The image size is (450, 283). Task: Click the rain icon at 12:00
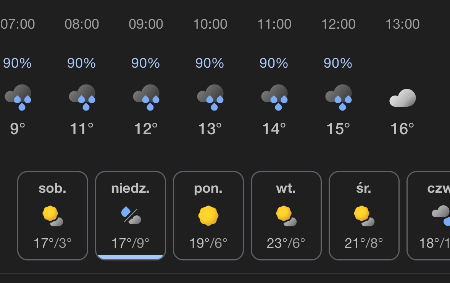(339, 97)
